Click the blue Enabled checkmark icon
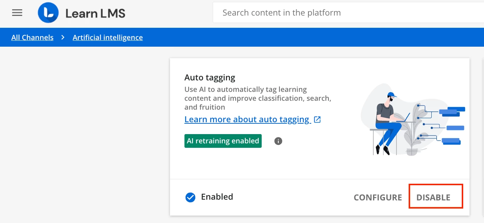 [190, 197]
